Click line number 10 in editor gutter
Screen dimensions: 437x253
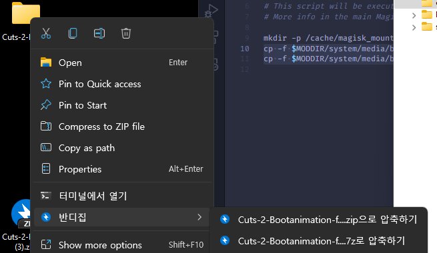pyautogui.click(x=244, y=49)
